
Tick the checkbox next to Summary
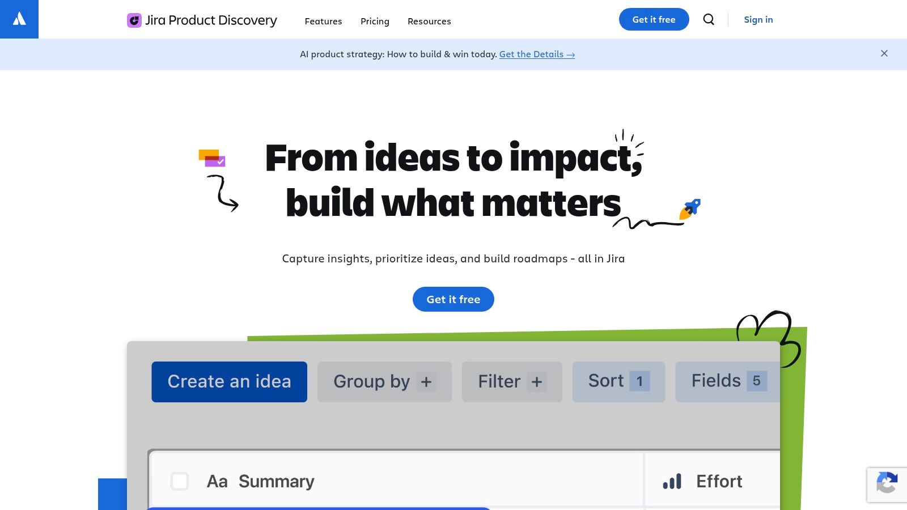[x=180, y=481]
